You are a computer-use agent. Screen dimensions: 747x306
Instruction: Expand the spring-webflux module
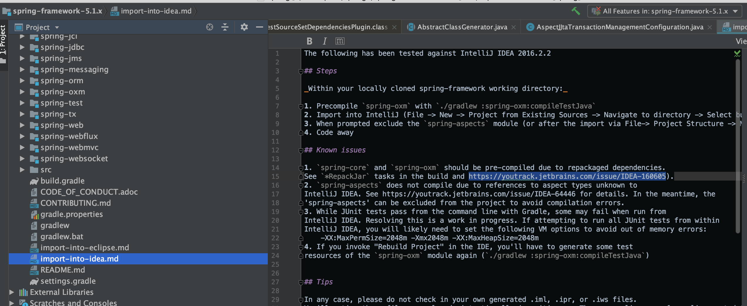point(22,136)
